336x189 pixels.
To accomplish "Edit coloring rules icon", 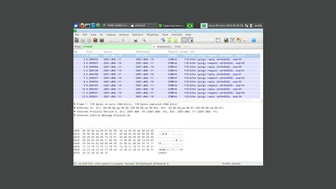I will click(239, 40).
